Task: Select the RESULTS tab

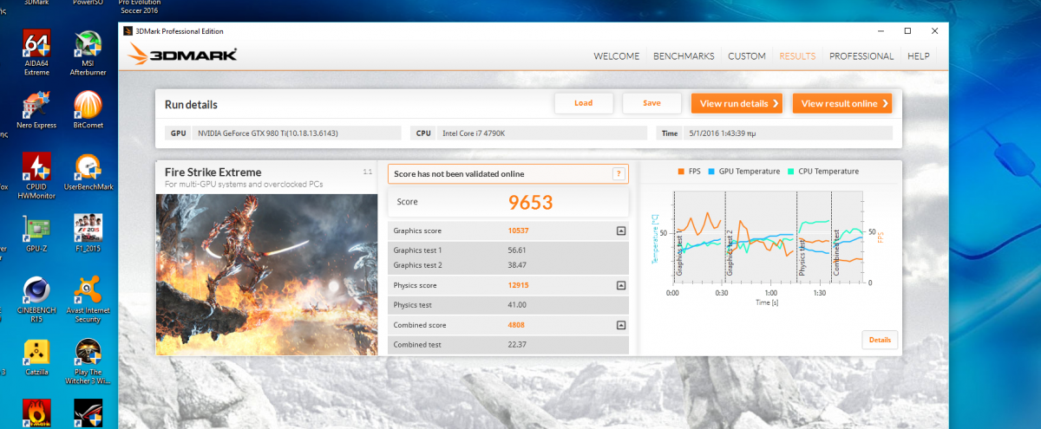Action: (797, 56)
